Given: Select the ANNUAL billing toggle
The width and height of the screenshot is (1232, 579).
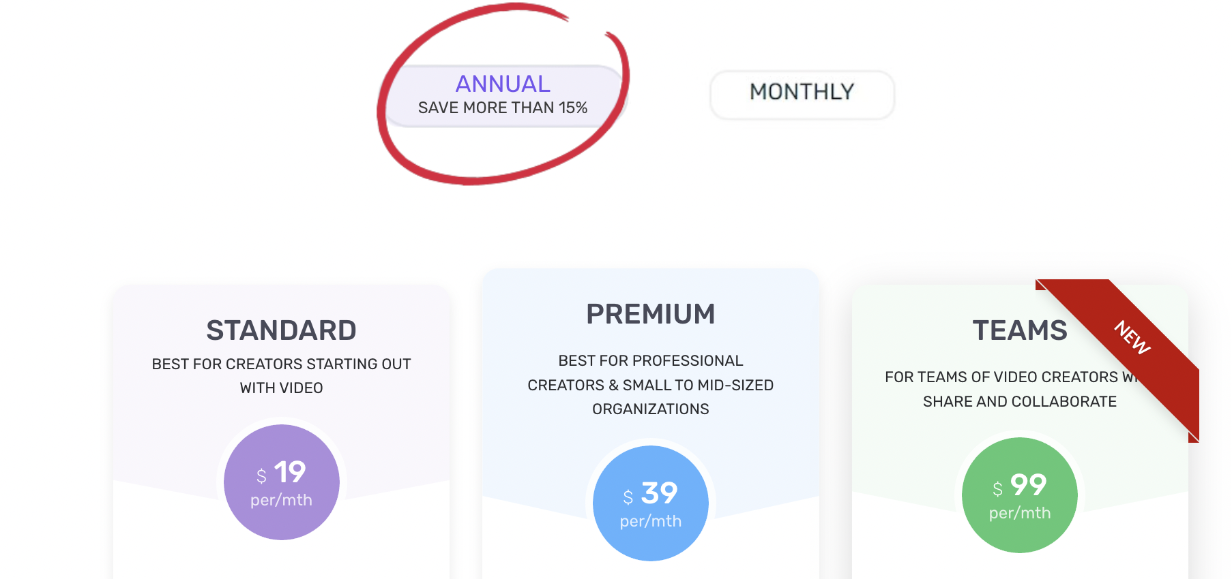Looking at the screenshot, I should tap(503, 96).
